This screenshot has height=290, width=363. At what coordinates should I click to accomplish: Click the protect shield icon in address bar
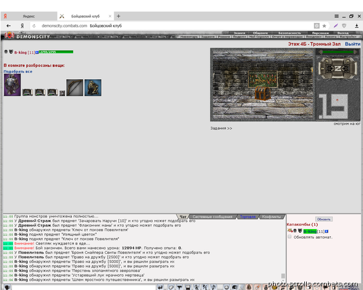click(x=344, y=25)
